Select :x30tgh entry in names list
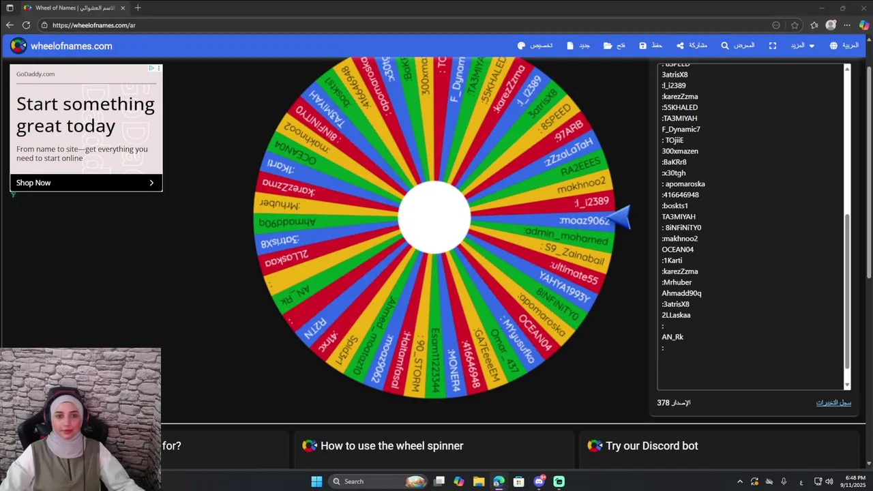Screen dimensions: 873x491 tap(673, 173)
